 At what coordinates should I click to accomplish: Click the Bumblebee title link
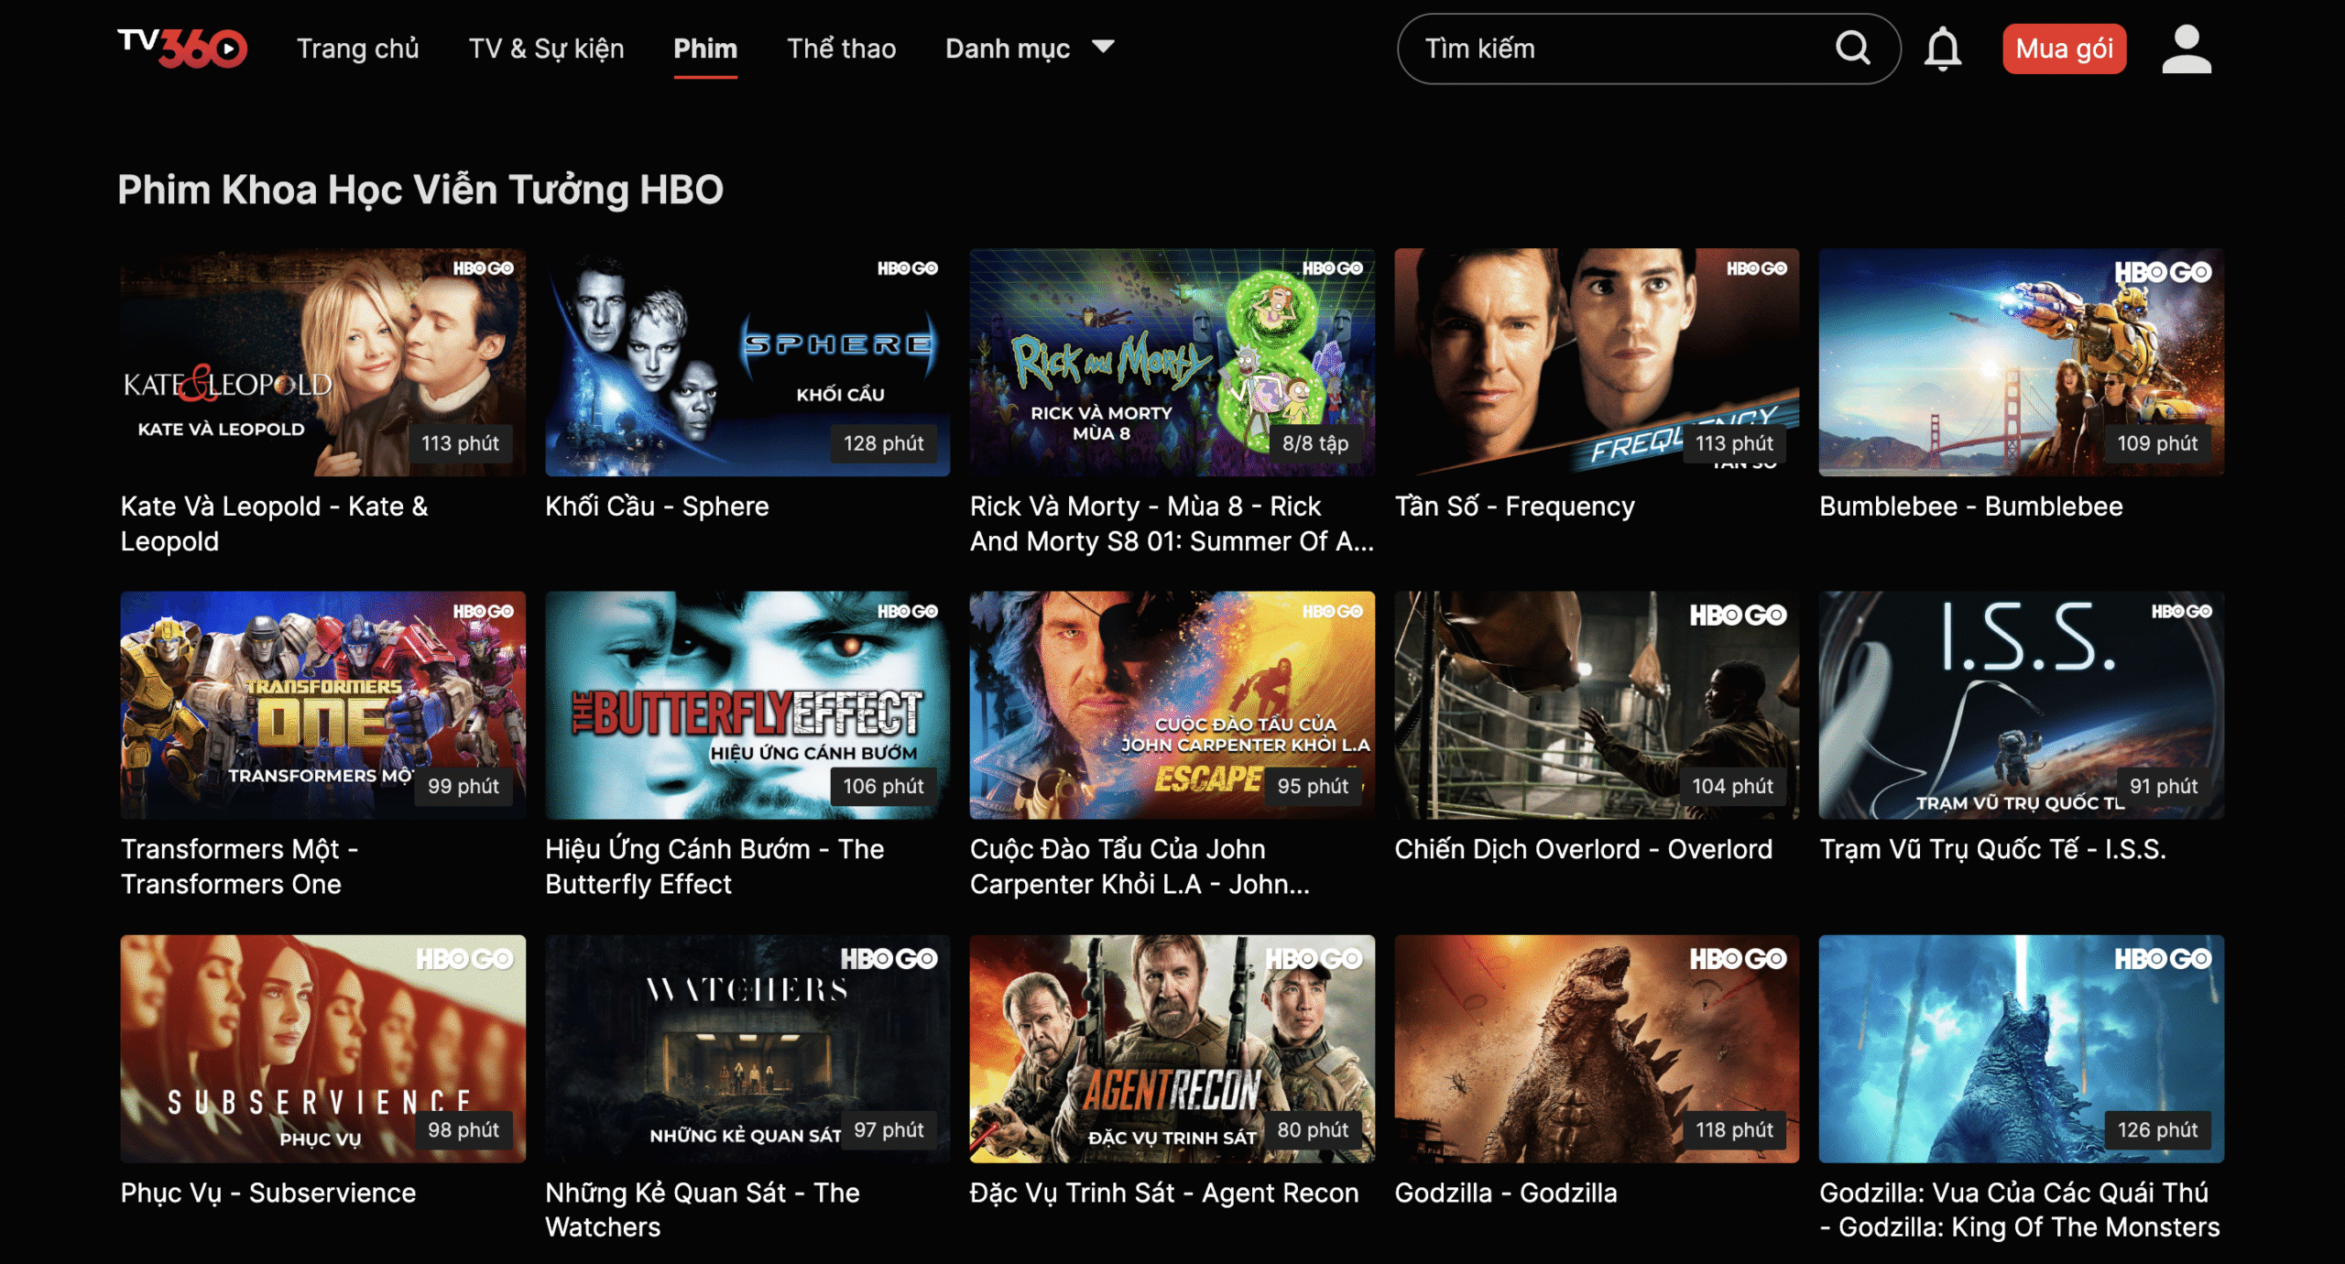click(x=1970, y=507)
